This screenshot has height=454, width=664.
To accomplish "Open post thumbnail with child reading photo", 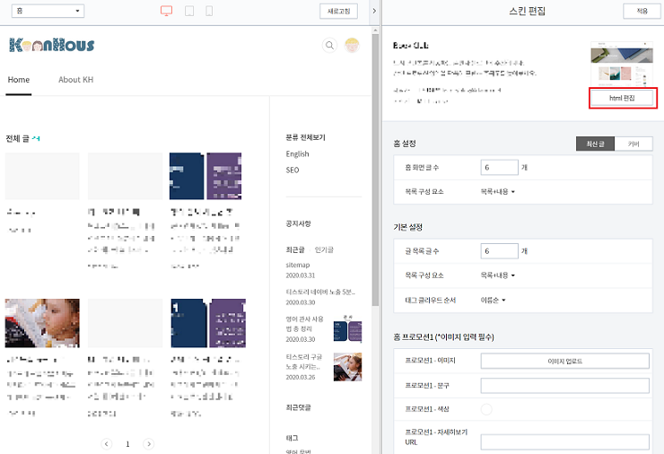I will coord(42,323).
